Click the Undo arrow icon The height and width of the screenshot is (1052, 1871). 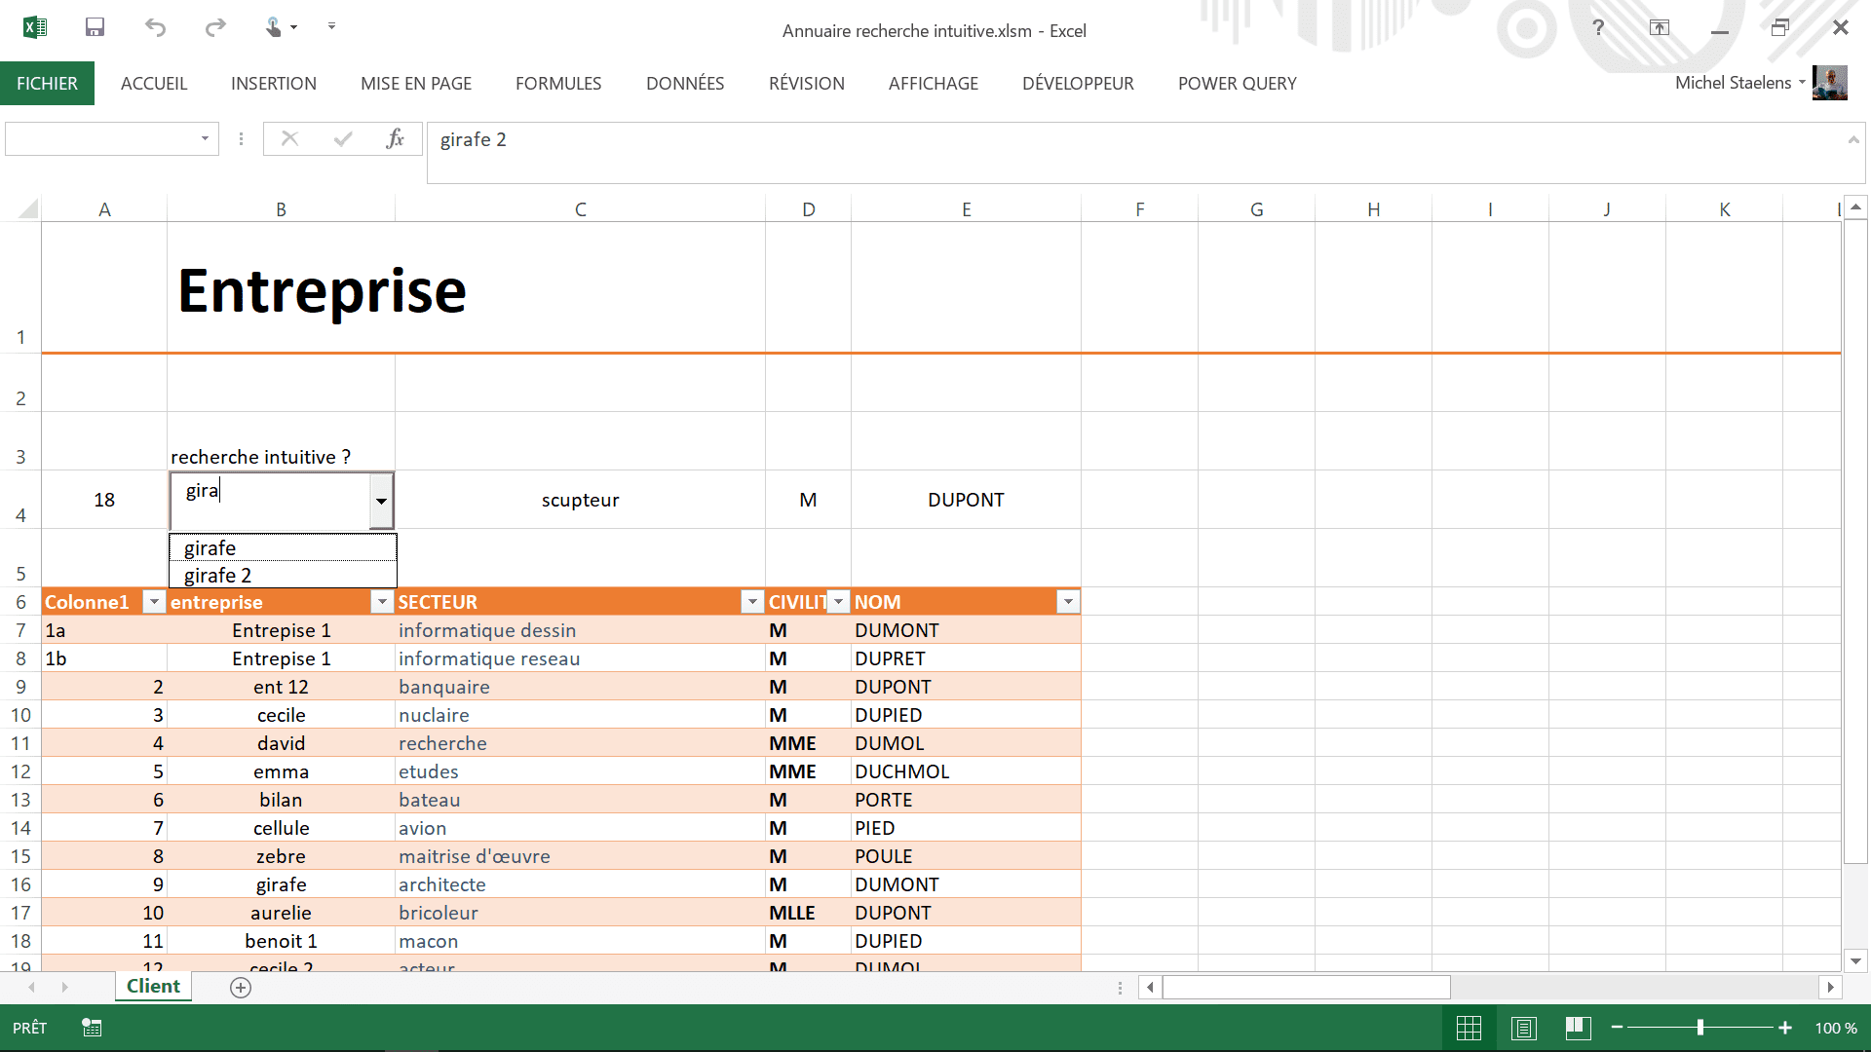pos(155,27)
